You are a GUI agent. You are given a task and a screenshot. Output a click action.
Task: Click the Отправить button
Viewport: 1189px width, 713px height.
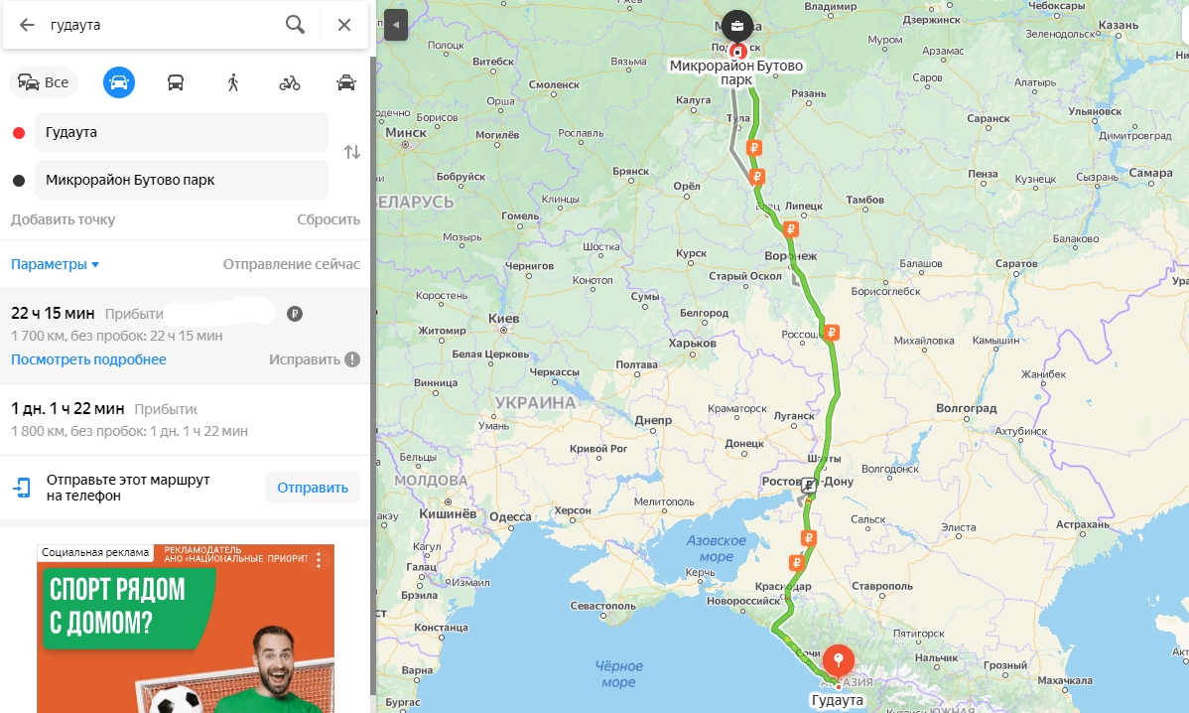coord(313,488)
